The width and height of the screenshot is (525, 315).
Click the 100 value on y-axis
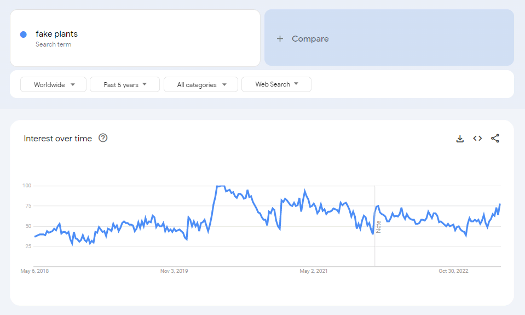(x=27, y=186)
